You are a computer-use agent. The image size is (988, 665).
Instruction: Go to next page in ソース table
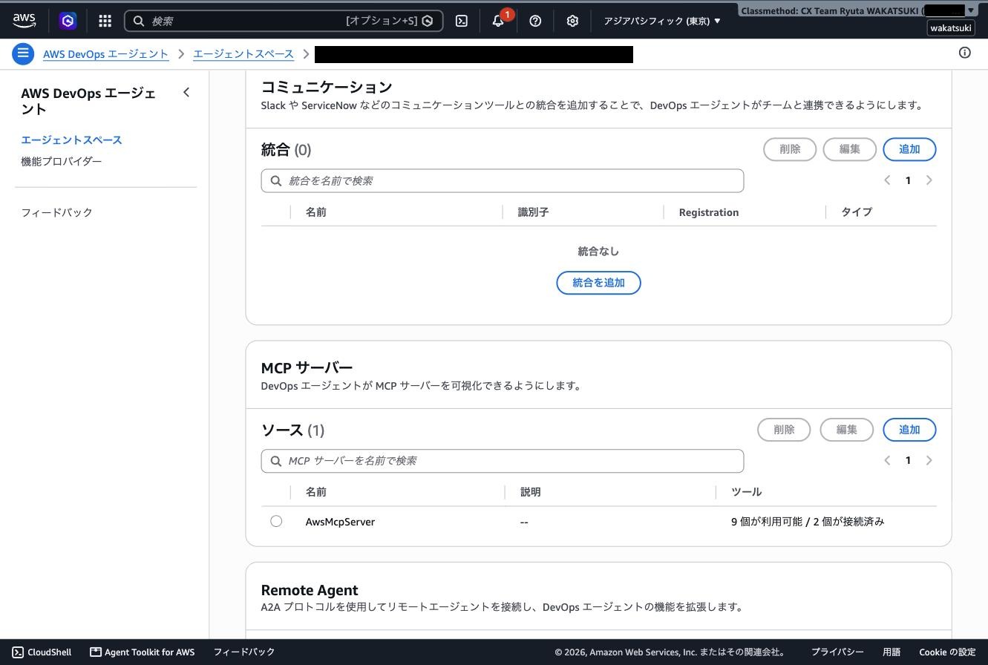pyautogui.click(x=929, y=460)
